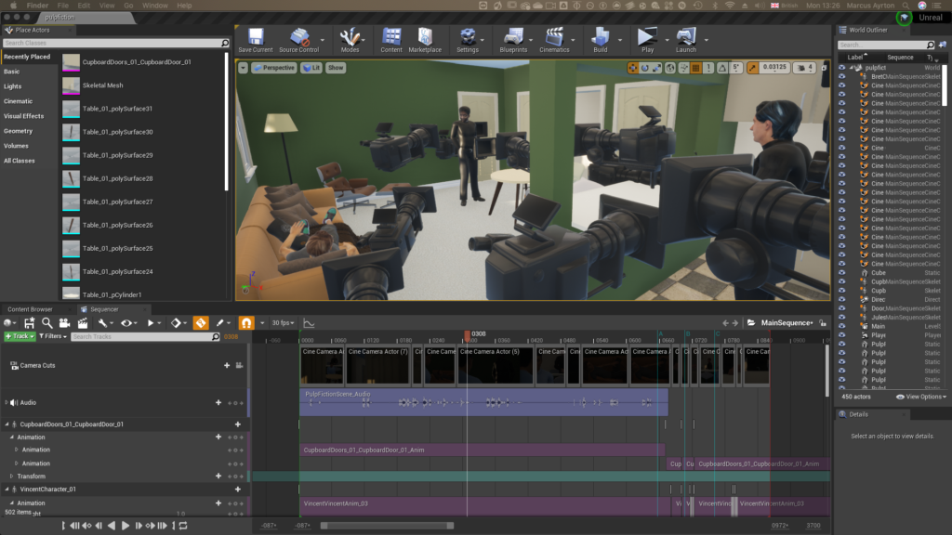The width and height of the screenshot is (952, 535).
Task: Open Source Control from the toolbar
Action: click(x=298, y=40)
